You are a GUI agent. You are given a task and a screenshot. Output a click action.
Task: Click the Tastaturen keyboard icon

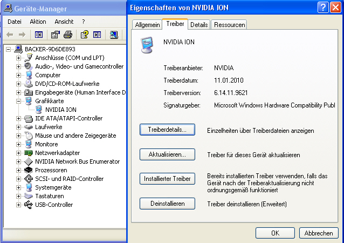pos(29,196)
